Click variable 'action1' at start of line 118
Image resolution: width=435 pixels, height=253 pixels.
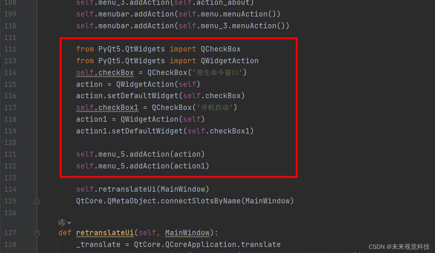click(x=92, y=119)
